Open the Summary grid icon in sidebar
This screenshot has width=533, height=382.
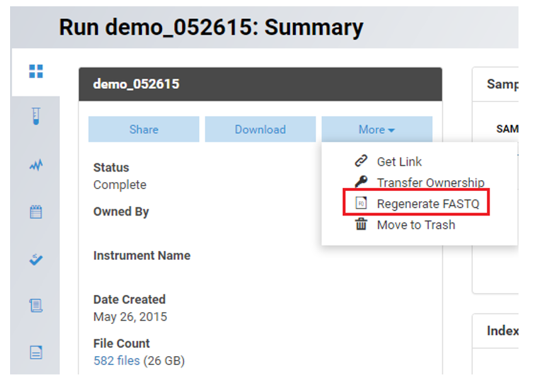[x=36, y=71]
